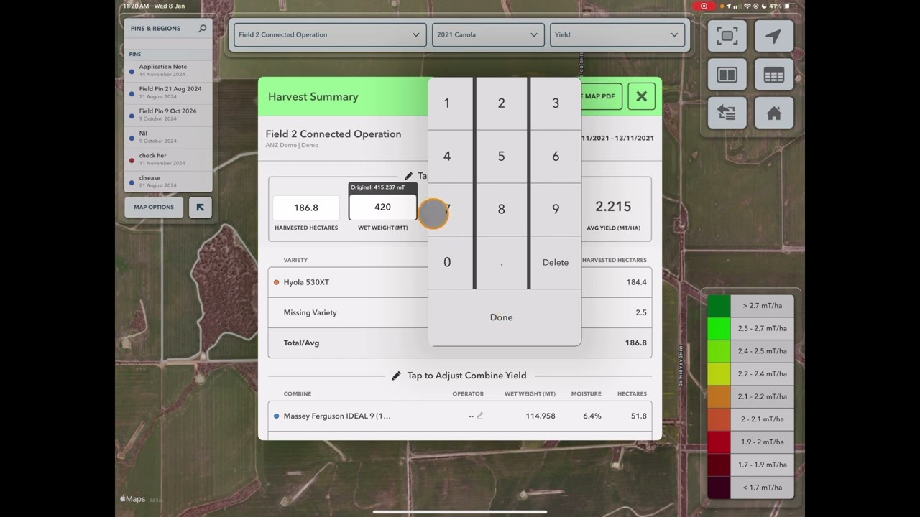
Task: Tap keypad number 4
Action: [x=447, y=157]
